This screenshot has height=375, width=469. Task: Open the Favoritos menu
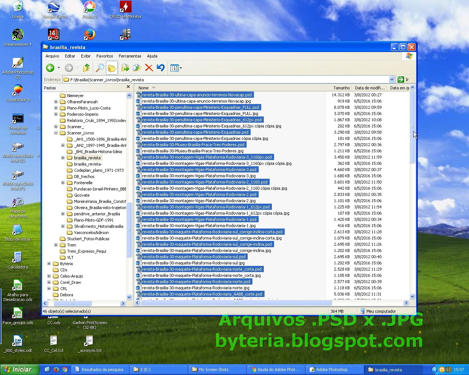[104, 56]
